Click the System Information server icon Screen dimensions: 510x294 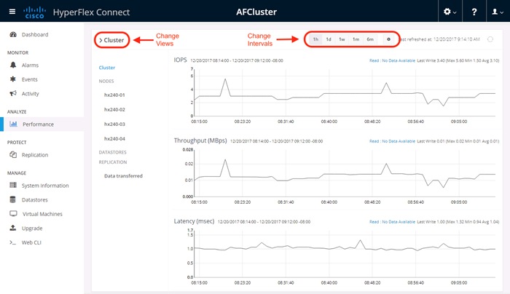13,185
